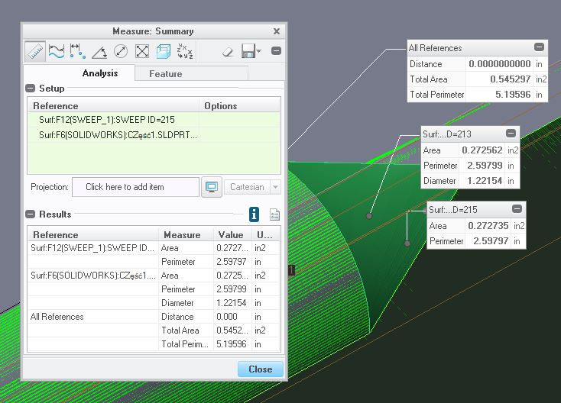Screen dimensions: 561x403
Task: Select the Total Perim 5.19596 result row
Action: (x=154, y=344)
